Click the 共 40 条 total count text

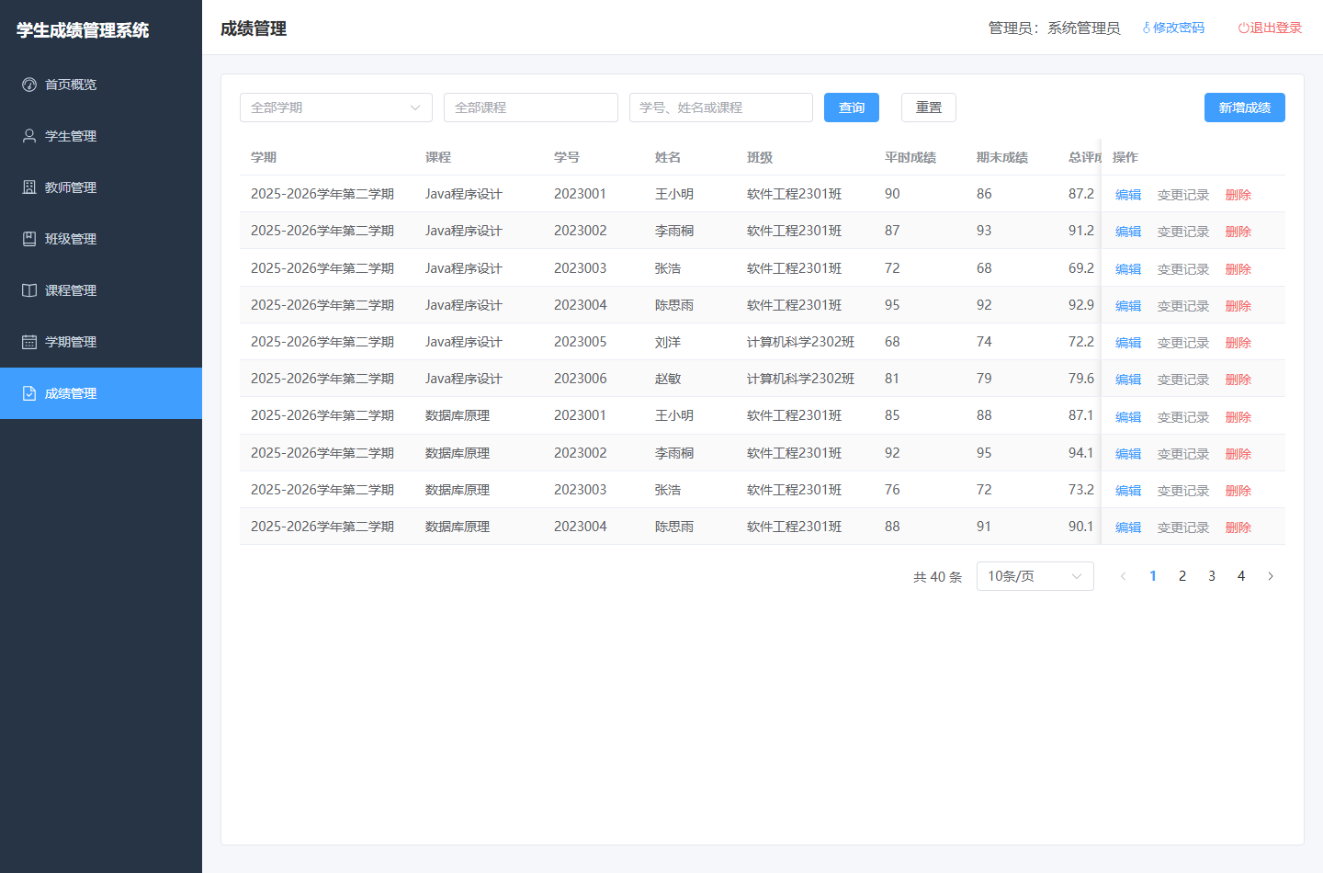click(x=937, y=577)
